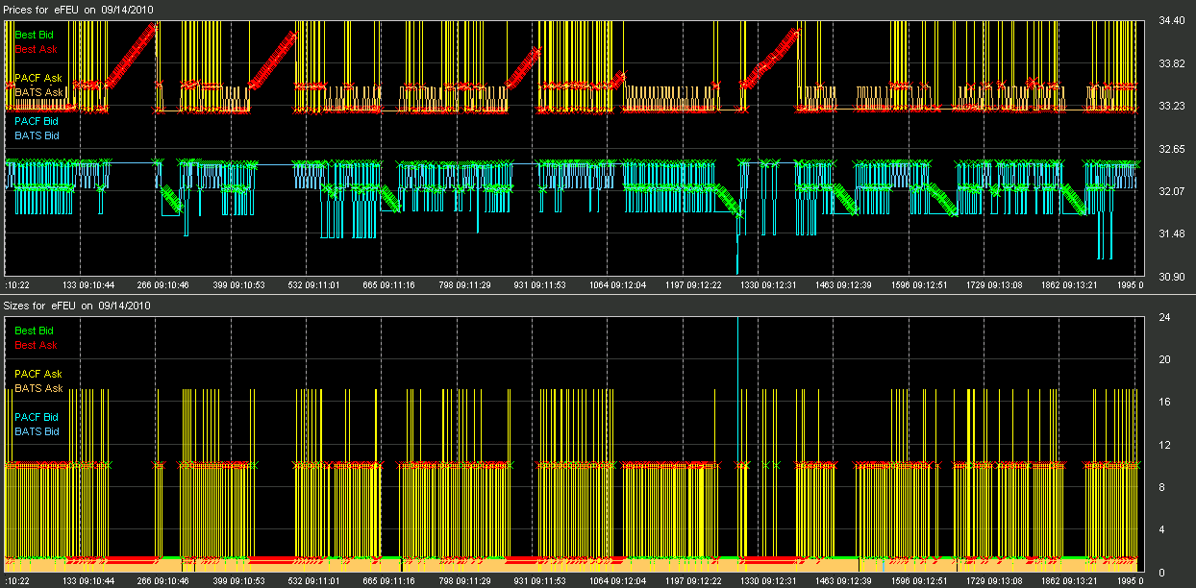This screenshot has height=588, width=1196.
Task: Select the Best Bid legend label in Prices chart
Action: pos(34,35)
